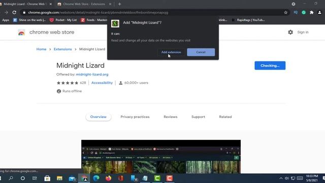This screenshot has height=183, width=325.
Task: Open Rapidtags YouTube bookmark
Action: coord(248,20)
